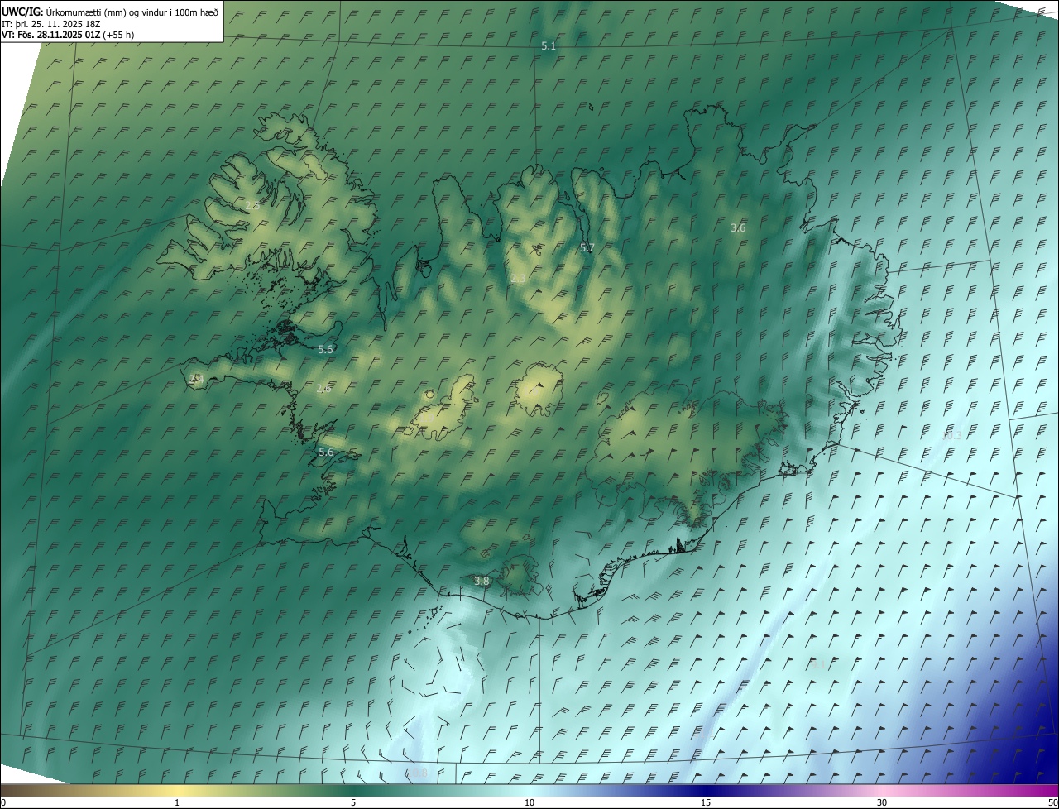The image size is (1059, 809).
Task: Click the "VT: Fös. 28.11.2025 01Z (+55 h)" line
Action: tap(68, 35)
